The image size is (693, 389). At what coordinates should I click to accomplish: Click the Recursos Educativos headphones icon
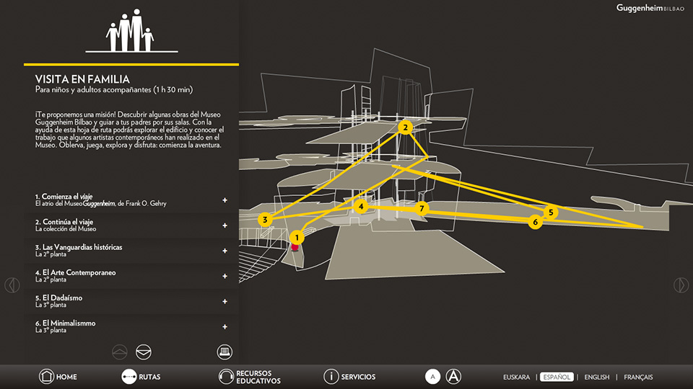click(226, 377)
